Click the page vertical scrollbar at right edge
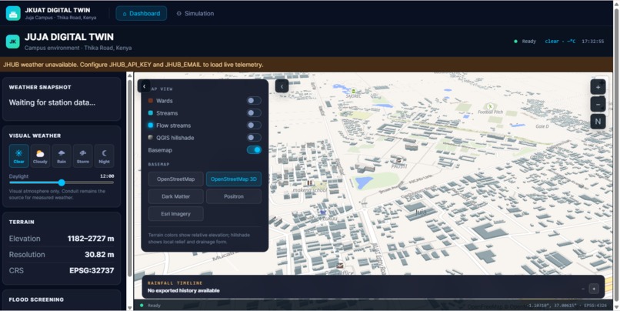620x311 pixels. point(616,154)
